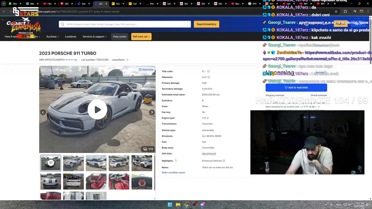Screen dimensions: 372x209
Task: Expand Services & support menu
Action: pyautogui.click(x=94, y=37)
